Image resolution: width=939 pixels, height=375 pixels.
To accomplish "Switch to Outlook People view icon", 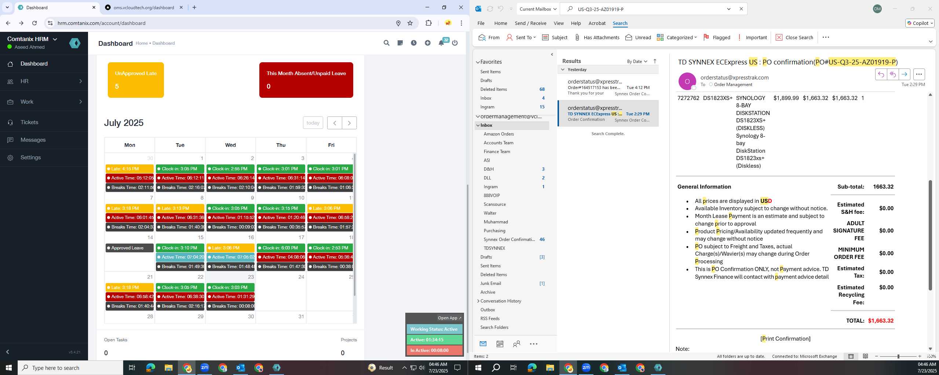I will pos(516,344).
